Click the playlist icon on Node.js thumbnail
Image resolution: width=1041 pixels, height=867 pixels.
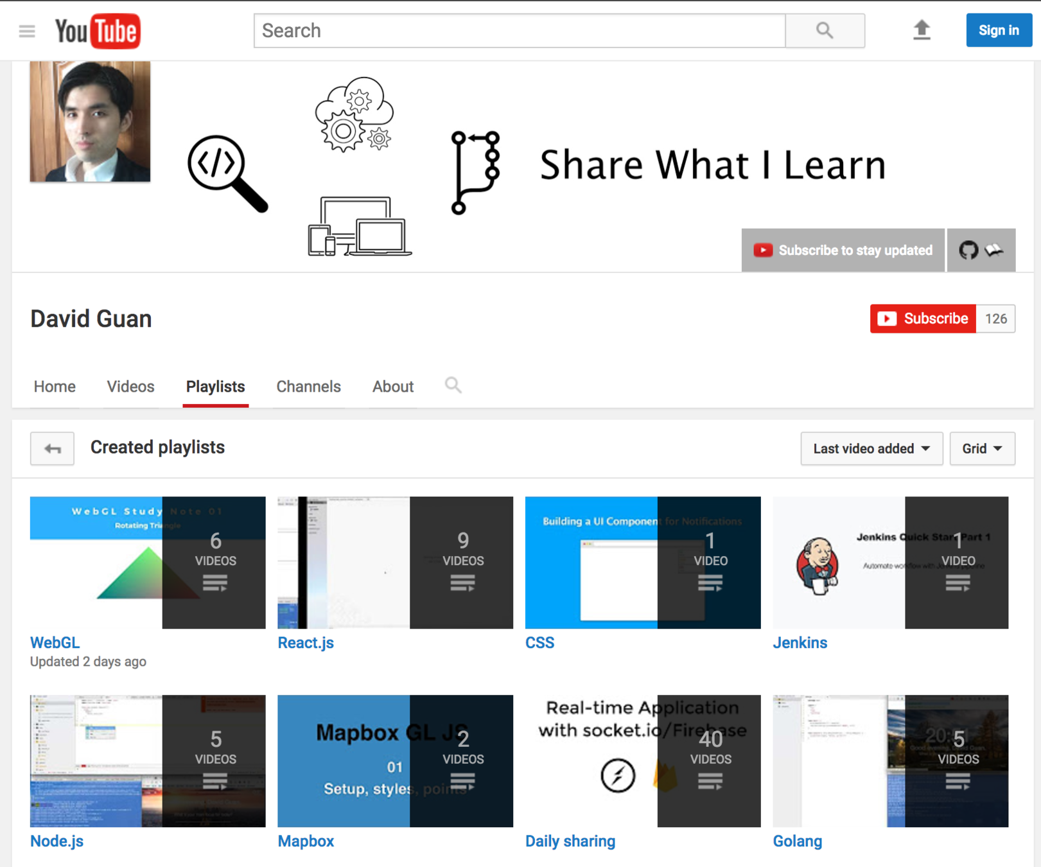pos(215,782)
